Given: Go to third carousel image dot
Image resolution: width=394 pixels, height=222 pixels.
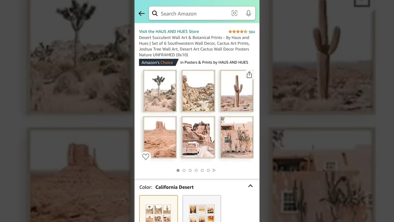Looking at the screenshot, I should click(x=190, y=170).
